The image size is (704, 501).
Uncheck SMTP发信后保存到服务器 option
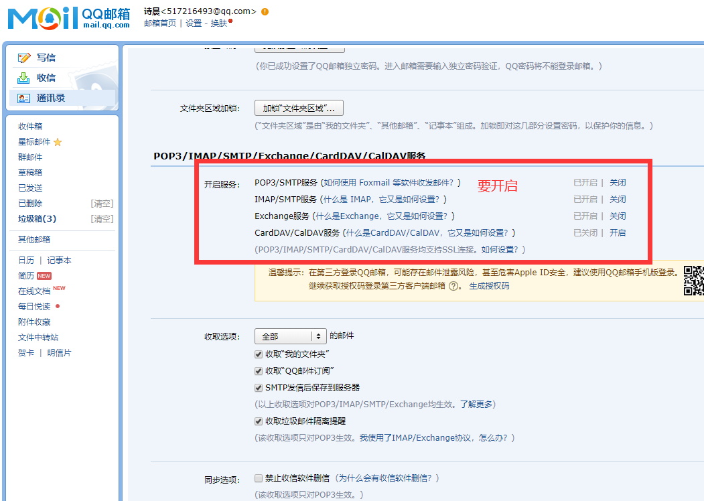point(259,388)
